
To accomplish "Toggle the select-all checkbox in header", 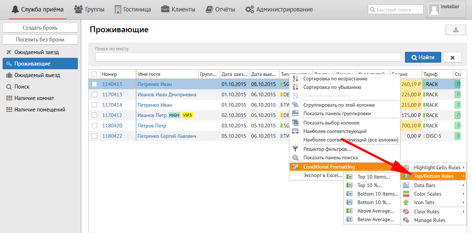I will point(94,74).
